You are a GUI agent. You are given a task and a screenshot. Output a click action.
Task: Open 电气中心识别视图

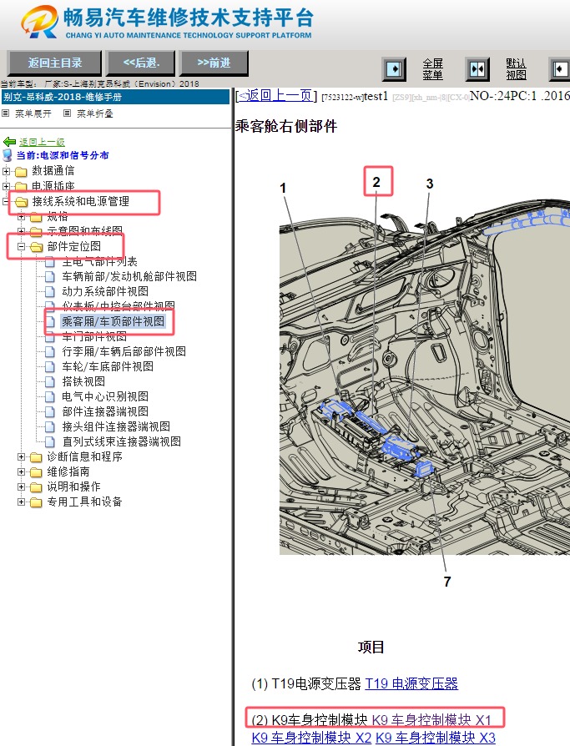[105, 396]
